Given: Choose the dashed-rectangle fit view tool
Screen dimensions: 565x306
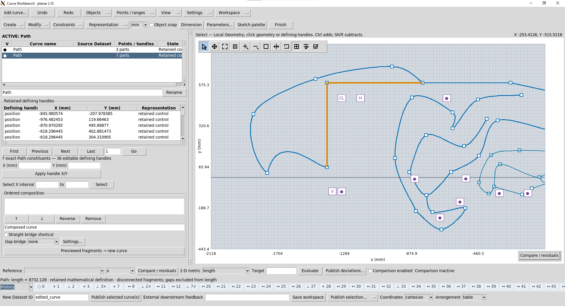Looking at the screenshot, I should [225, 46].
